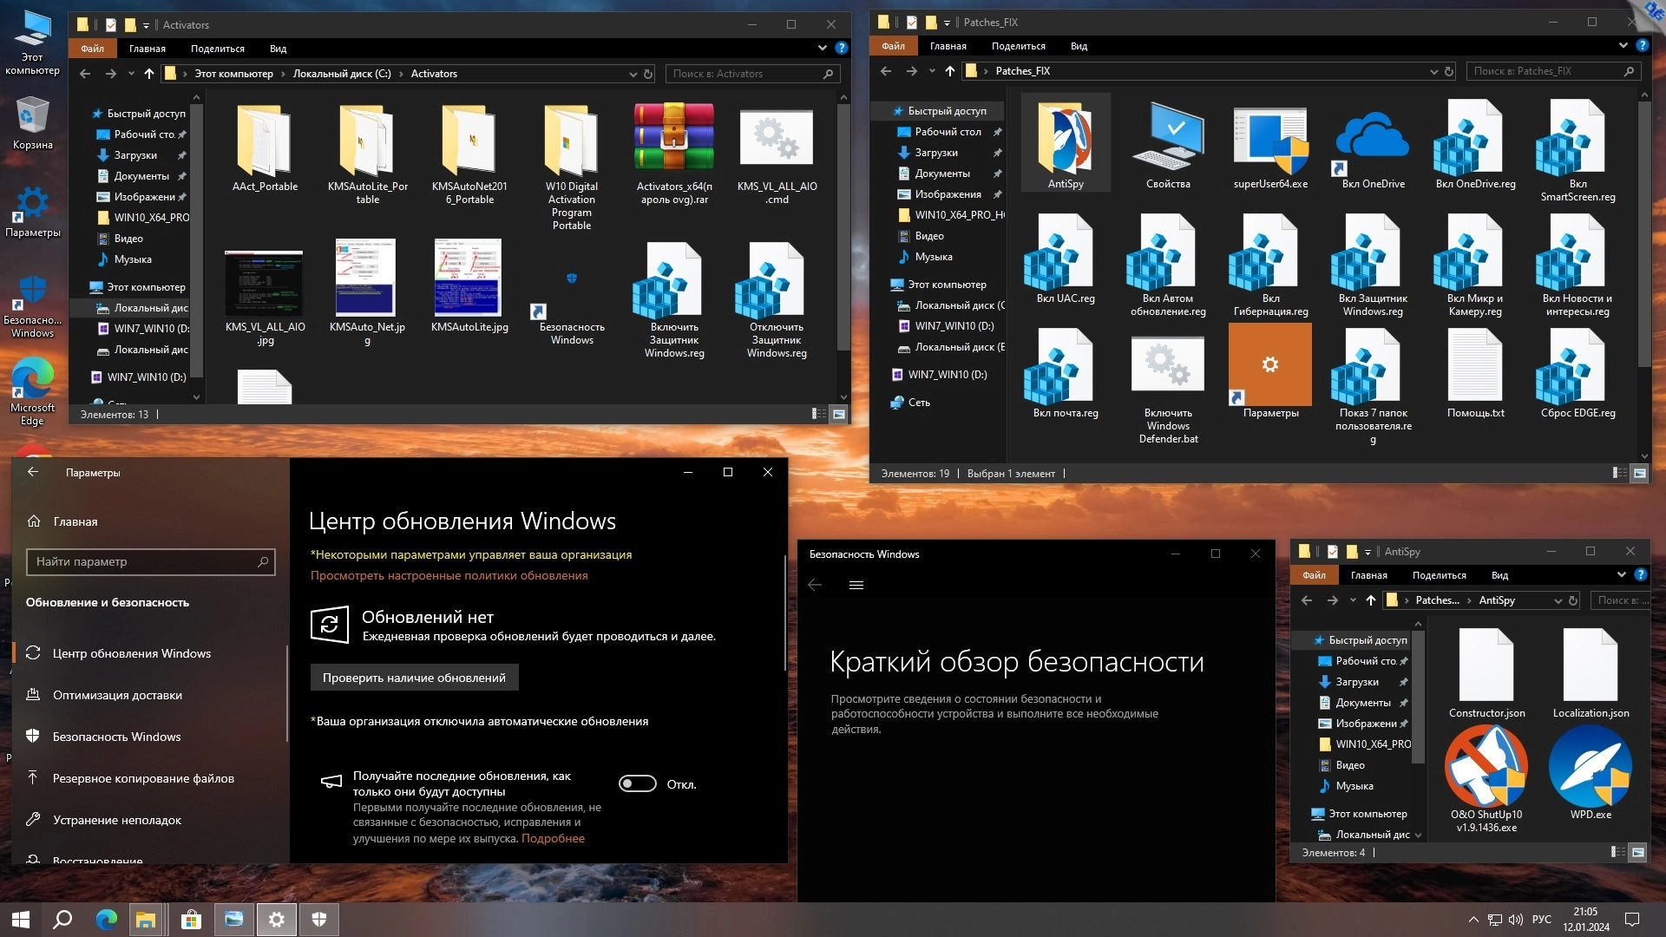The height and width of the screenshot is (937, 1666).
Task: Open Поделиться tab in Activators window
Action: [217, 49]
